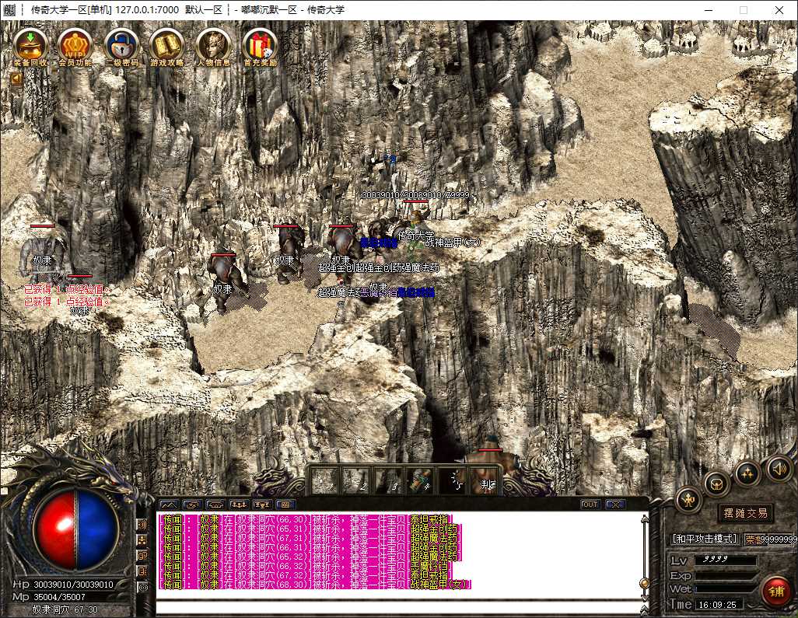This screenshot has width=798, height=618.
Task: Click the chat message input field
Action: tap(398, 607)
